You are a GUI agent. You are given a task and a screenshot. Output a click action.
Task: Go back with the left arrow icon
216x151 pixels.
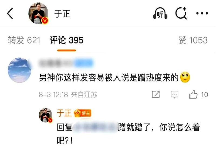pyautogui.click(x=10, y=13)
